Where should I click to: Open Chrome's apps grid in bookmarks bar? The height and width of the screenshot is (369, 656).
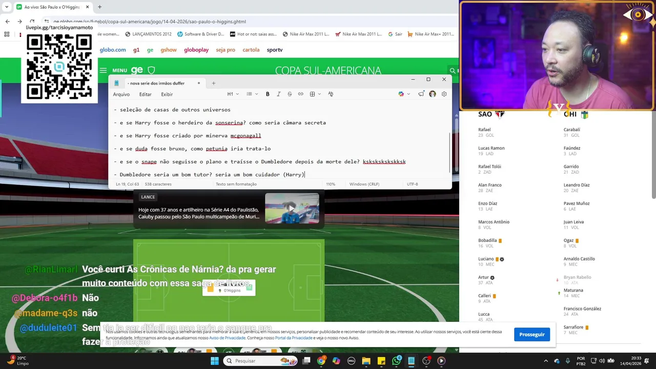pyautogui.click(x=7, y=34)
